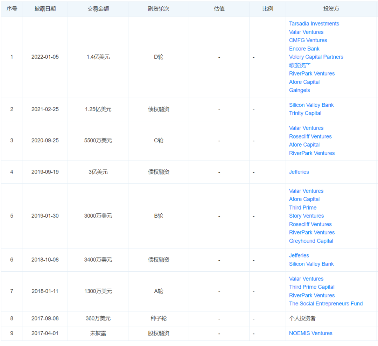Click the Trinity Capital link

(x=305, y=113)
